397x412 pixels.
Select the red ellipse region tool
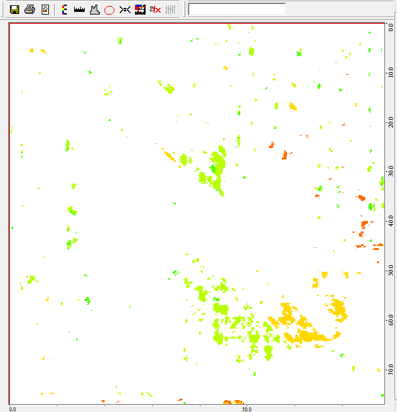[x=110, y=9]
